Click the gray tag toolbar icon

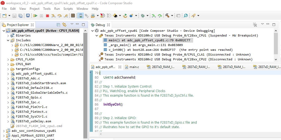[x=178, y=16]
